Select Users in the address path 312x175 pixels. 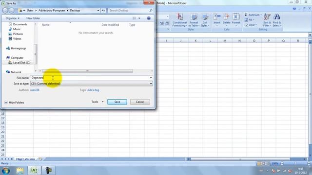coord(30,10)
